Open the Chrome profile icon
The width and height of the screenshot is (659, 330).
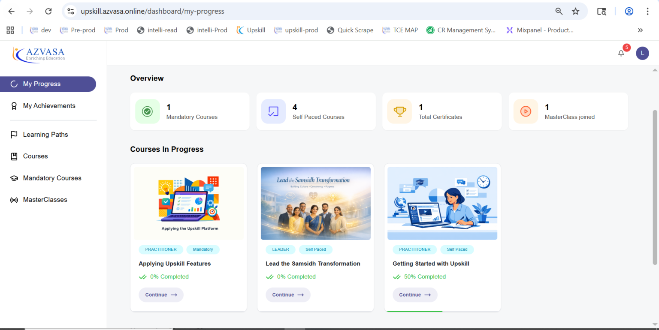[x=629, y=11]
